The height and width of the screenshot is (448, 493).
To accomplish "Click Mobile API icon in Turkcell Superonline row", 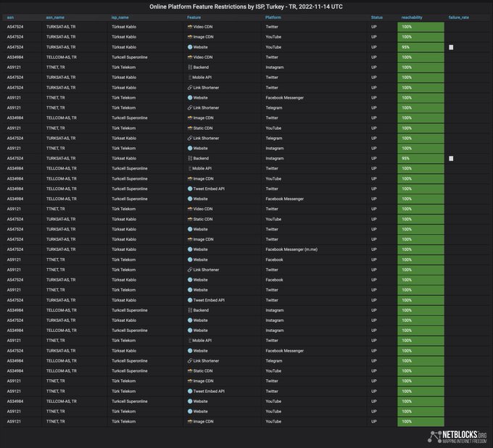I will (190, 168).
